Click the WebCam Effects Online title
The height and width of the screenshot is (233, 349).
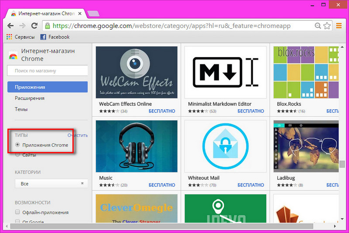pyautogui.click(x=125, y=104)
